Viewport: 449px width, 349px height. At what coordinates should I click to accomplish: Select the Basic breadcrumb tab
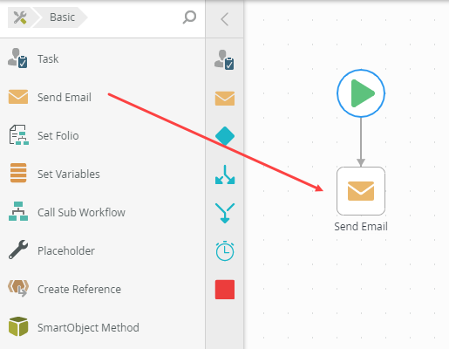click(62, 17)
